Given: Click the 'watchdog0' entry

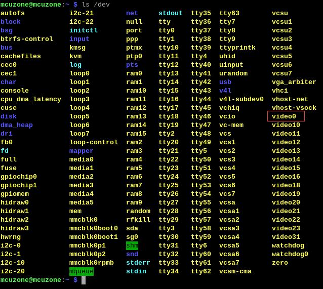Looking at the screenshot, I should [290, 254].
